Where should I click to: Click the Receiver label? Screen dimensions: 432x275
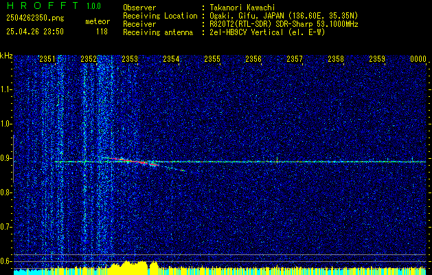coord(139,24)
